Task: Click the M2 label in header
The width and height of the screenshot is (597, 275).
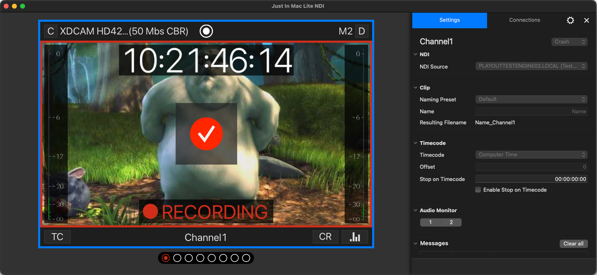Action: [345, 31]
